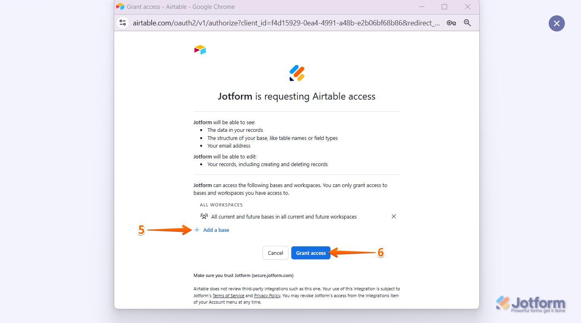Click 'Your records, including creating and deleting' bullet

pyautogui.click(x=268, y=165)
